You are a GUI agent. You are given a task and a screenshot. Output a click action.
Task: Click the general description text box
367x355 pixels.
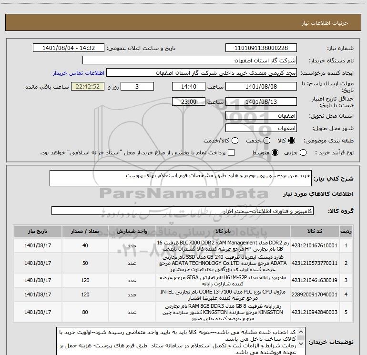click(x=181, y=178)
